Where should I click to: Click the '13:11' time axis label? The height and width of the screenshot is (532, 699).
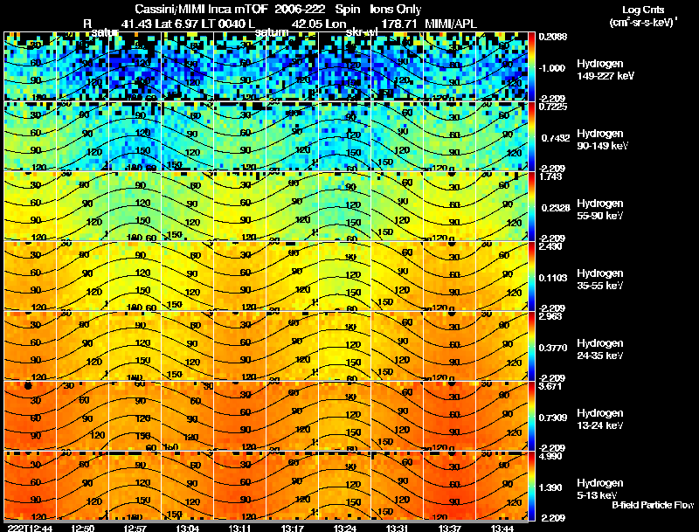[x=239, y=529]
